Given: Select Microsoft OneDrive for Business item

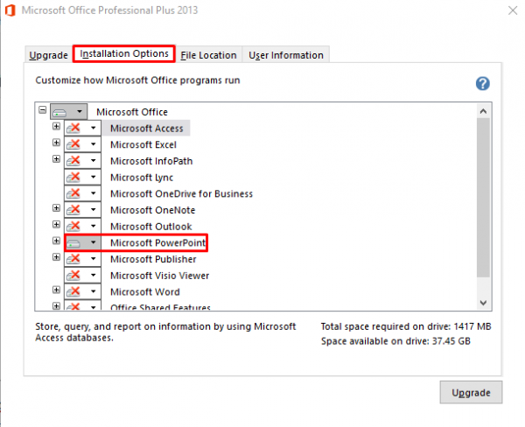Looking at the screenshot, I should (x=181, y=193).
